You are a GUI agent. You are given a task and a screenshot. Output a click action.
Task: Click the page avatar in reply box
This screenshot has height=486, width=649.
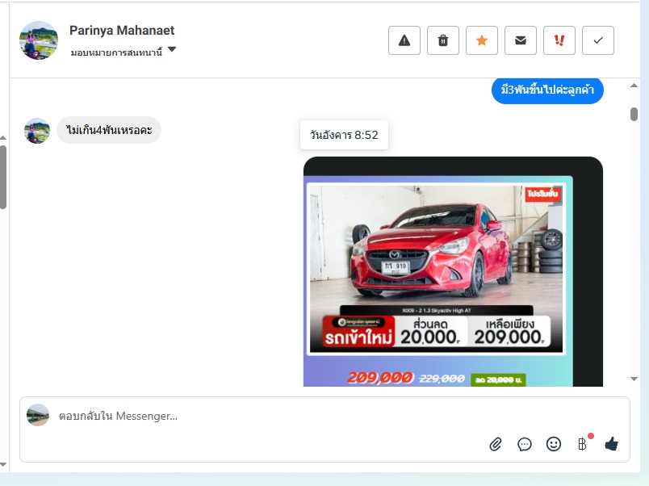[38, 415]
